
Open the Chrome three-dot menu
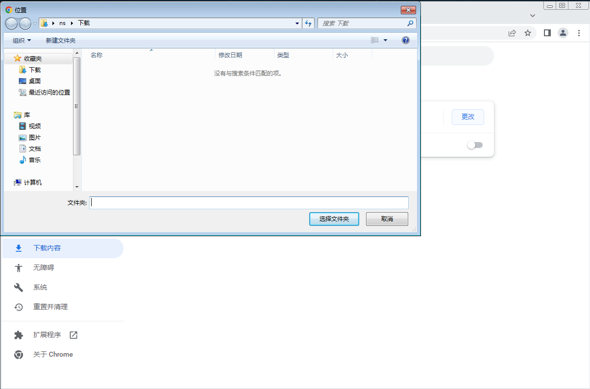coord(580,33)
